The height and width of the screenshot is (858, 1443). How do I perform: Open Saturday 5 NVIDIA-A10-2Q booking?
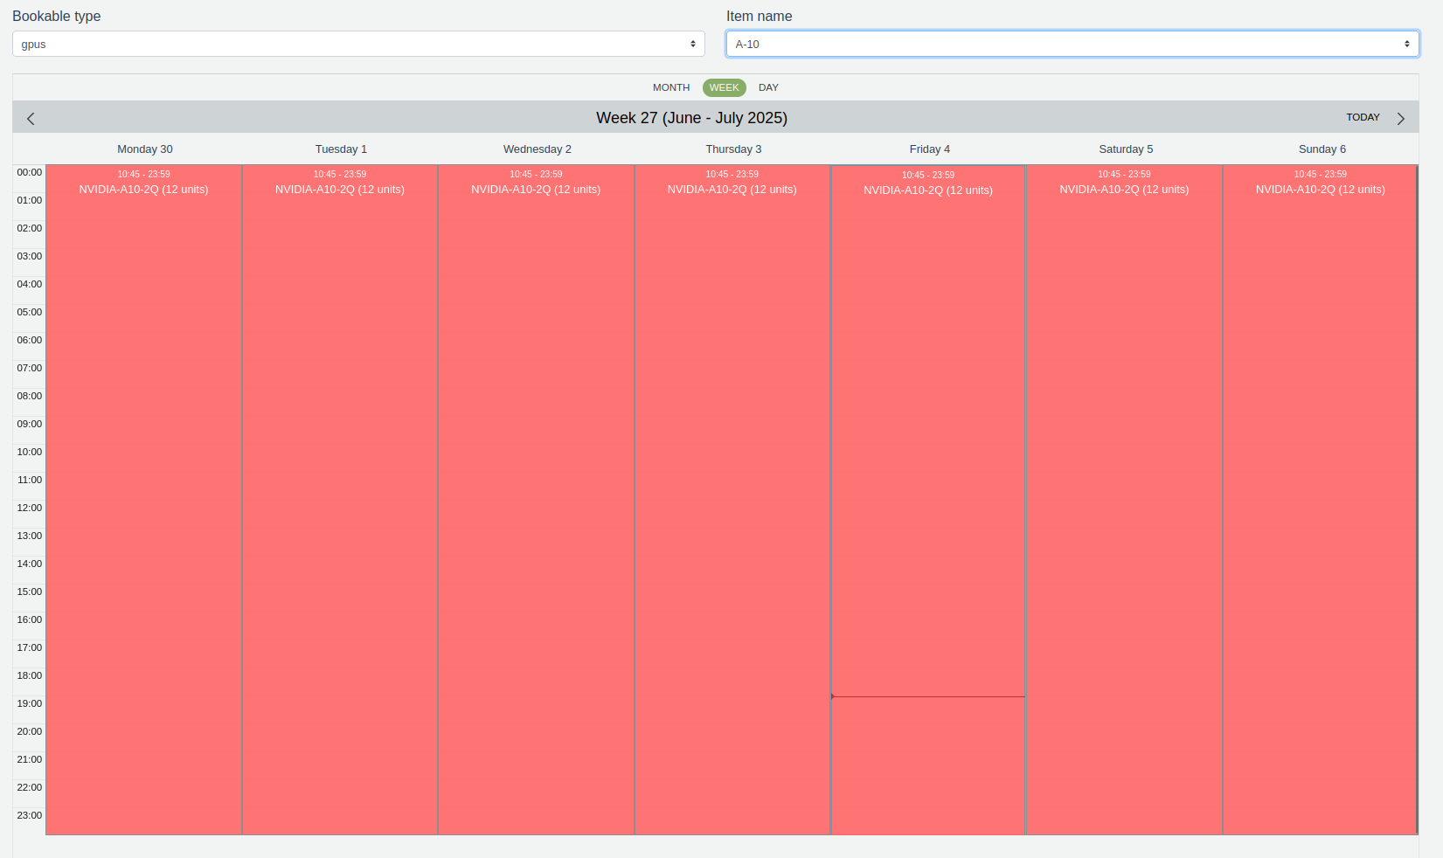pos(1124,190)
